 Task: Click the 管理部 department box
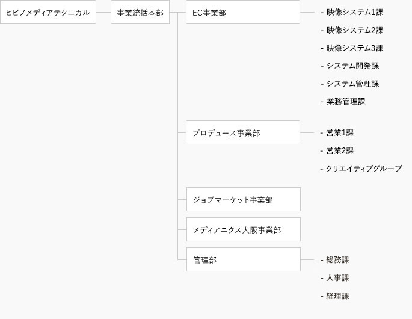click(x=244, y=259)
